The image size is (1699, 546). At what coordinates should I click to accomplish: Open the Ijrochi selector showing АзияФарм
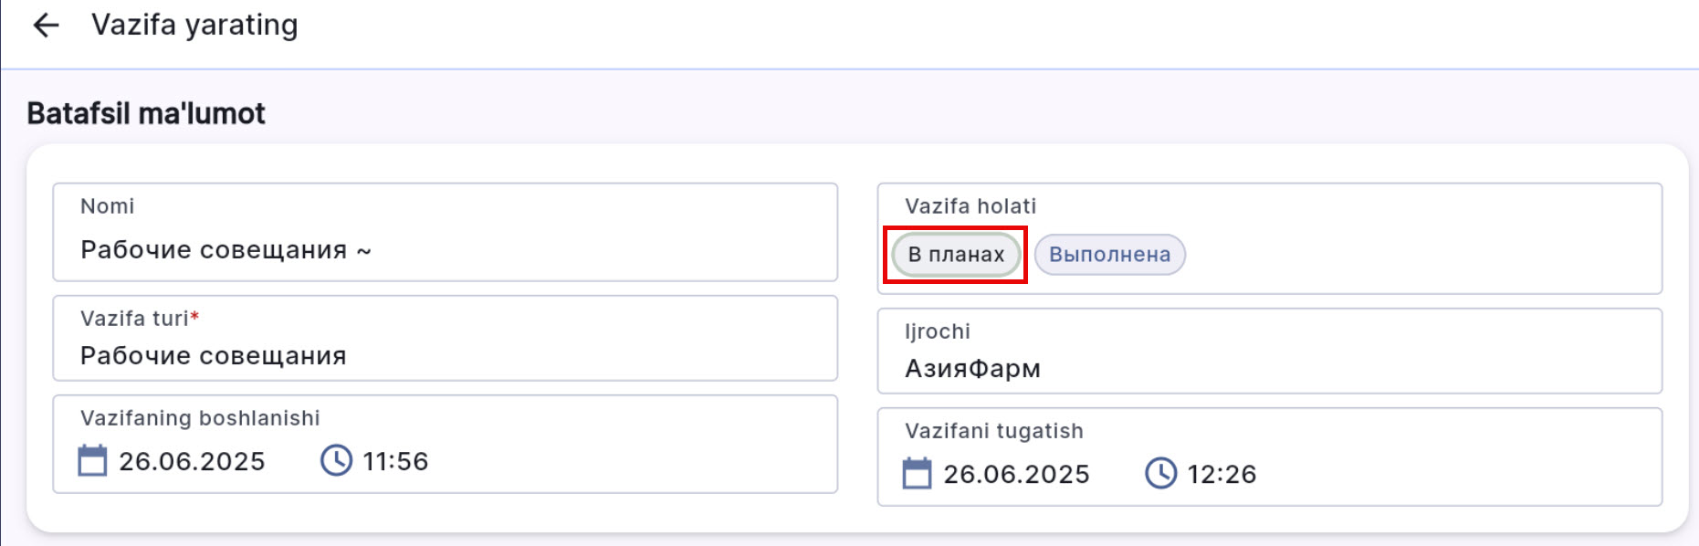point(1269,368)
